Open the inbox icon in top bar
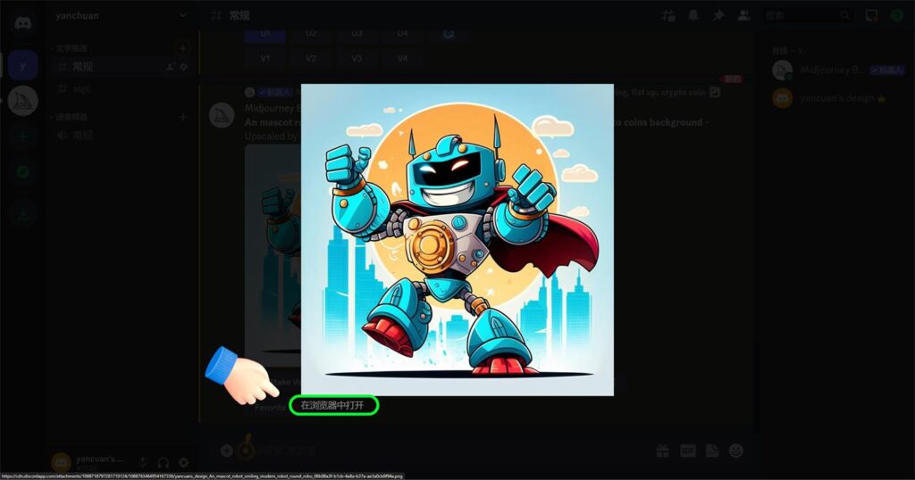Screen dimensions: 915x480 871,15
